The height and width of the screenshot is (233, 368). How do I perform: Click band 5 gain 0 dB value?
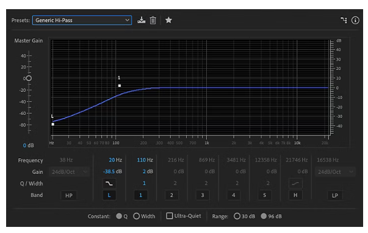(x=272, y=172)
